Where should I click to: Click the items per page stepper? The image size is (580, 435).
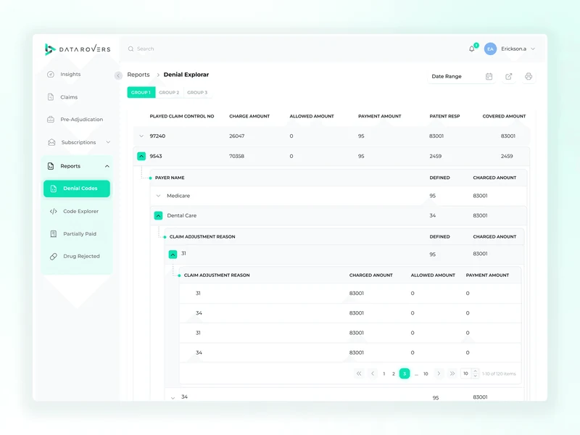(476, 373)
